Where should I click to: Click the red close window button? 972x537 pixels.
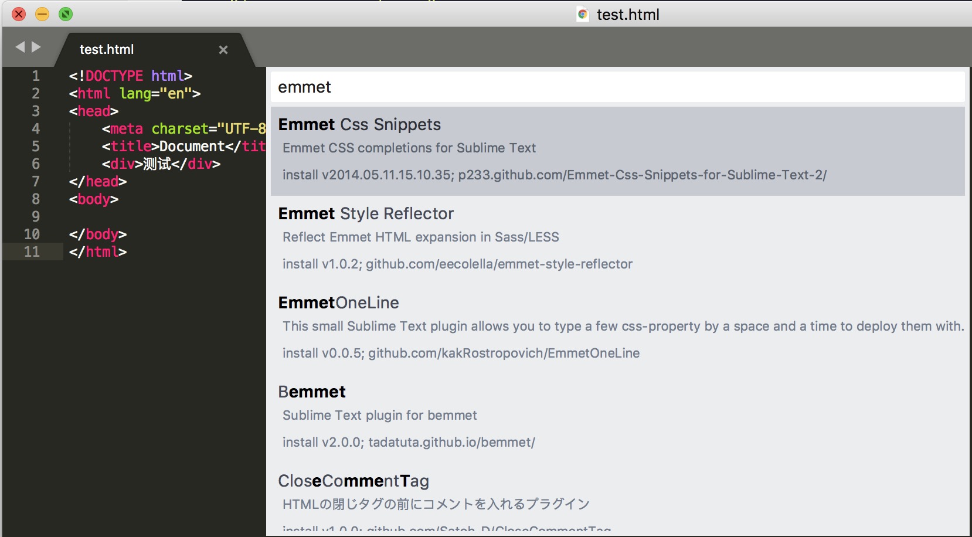(x=19, y=14)
